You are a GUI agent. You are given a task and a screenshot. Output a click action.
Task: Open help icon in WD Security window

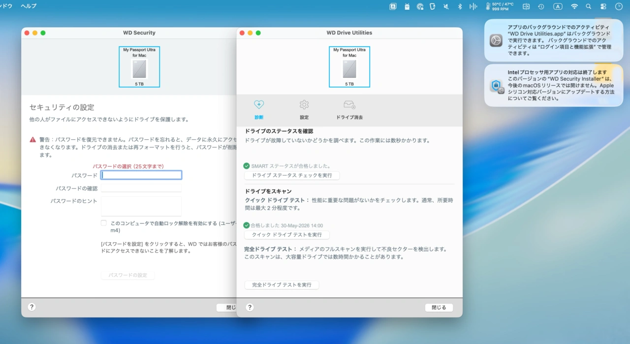(x=31, y=307)
